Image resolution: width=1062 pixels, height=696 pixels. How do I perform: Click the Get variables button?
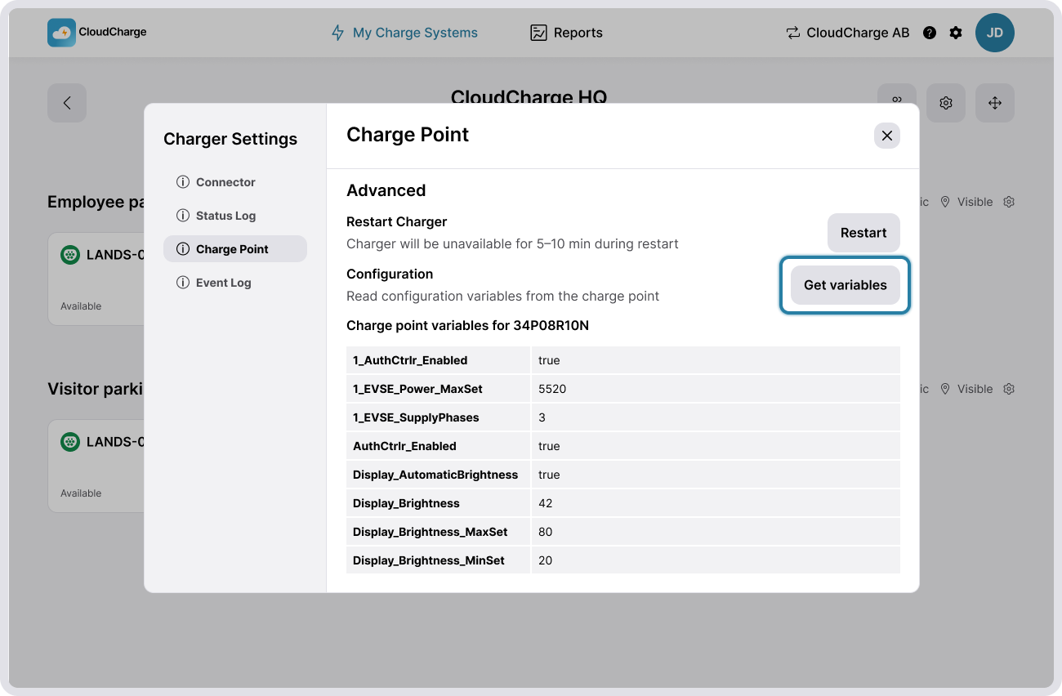(x=846, y=285)
